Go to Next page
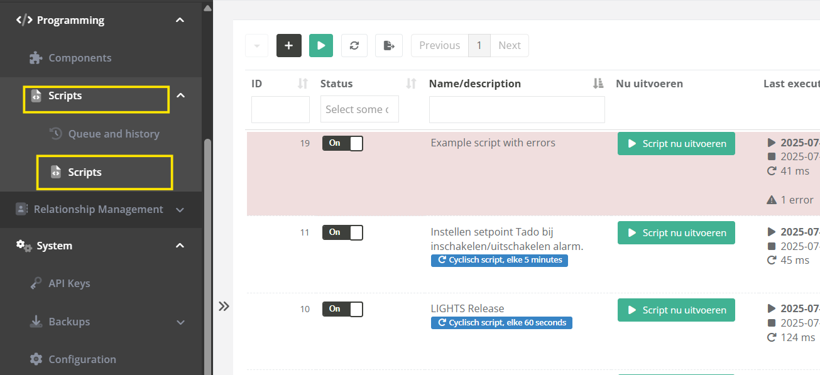This screenshot has width=820, height=375. pos(509,45)
